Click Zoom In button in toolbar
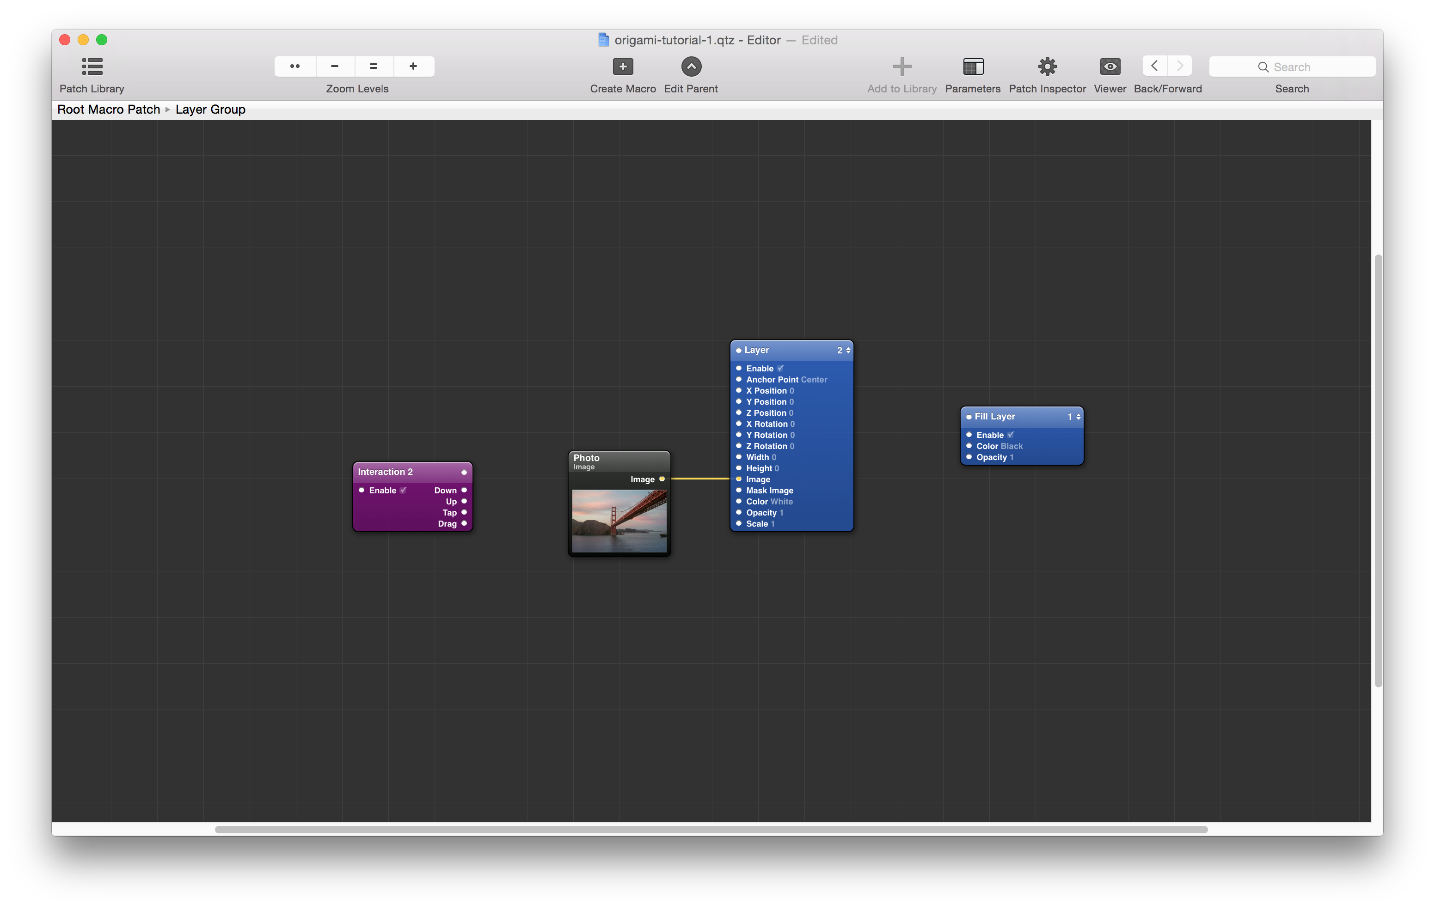This screenshot has width=1435, height=910. point(412,65)
